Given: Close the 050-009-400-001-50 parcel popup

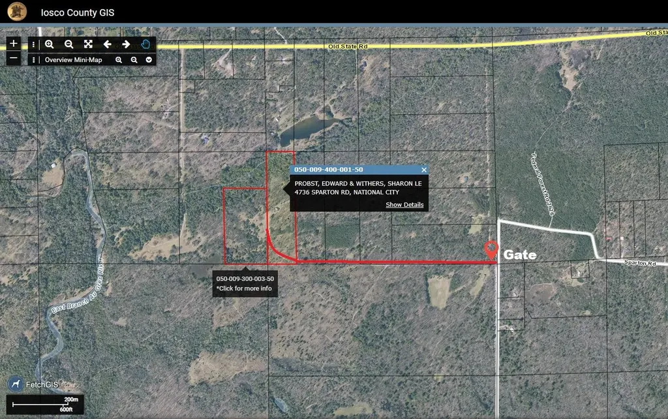Looking at the screenshot, I should (424, 170).
